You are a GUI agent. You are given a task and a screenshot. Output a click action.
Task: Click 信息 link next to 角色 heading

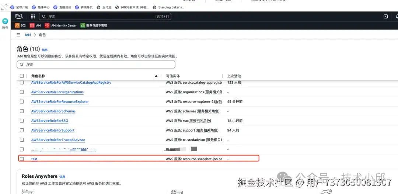point(45,50)
